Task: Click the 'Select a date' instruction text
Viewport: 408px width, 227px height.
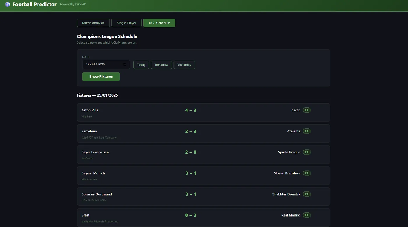Action: pos(107,42)
